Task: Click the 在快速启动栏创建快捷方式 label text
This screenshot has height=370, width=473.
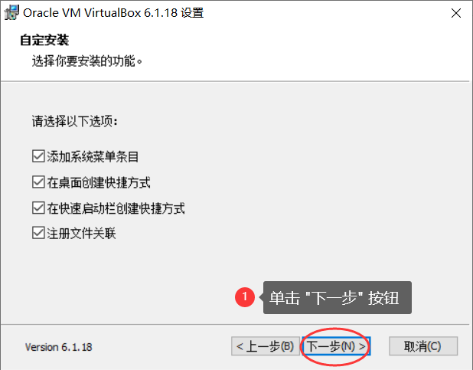Action: coord(116,208)
